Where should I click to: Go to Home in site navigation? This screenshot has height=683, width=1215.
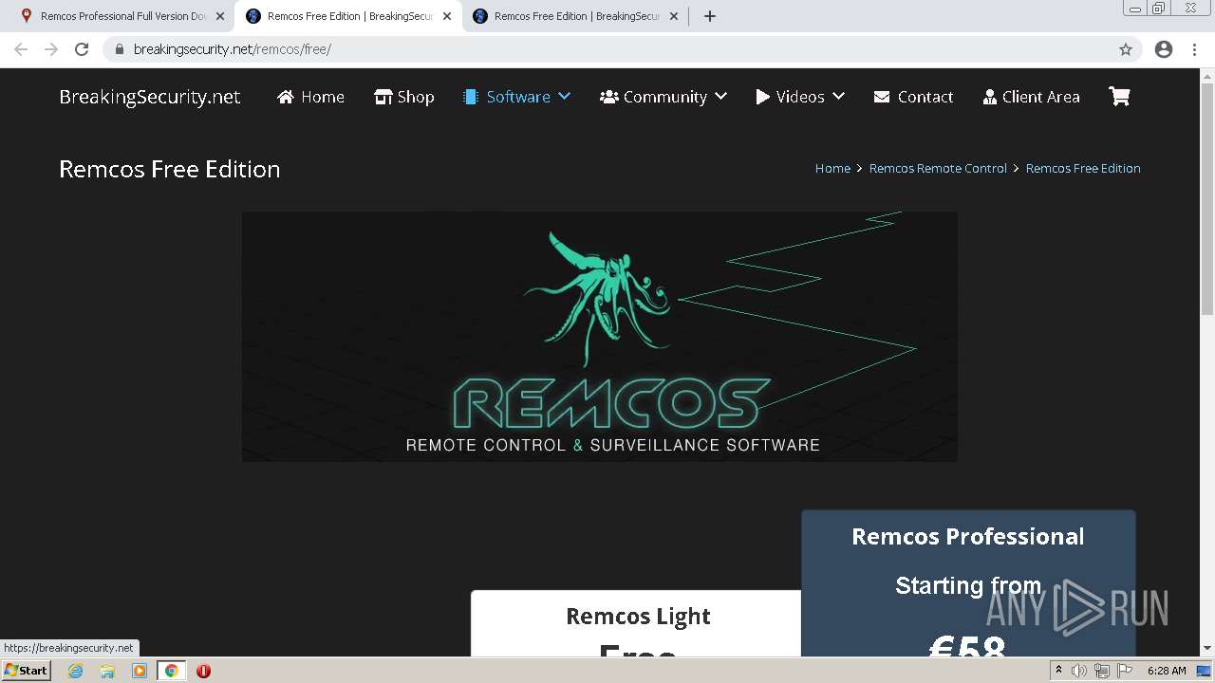click(x=310, y=97)
